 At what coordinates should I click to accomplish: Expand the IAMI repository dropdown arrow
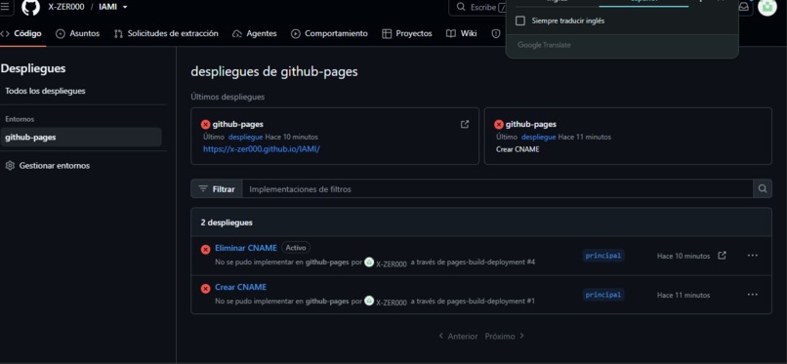click(x=125, y=7)
